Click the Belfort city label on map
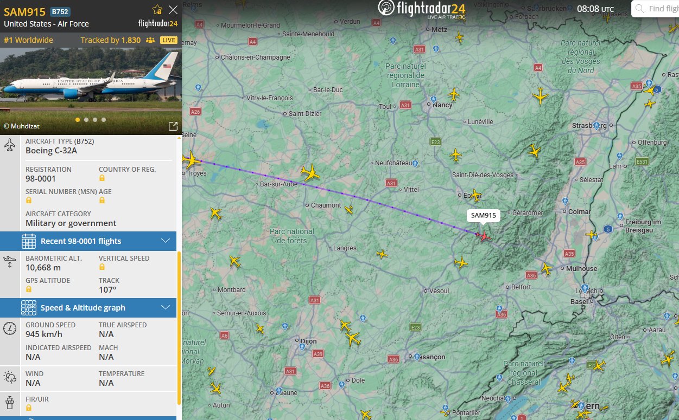Viewport: 679px width, 420px height. point(522,287)
